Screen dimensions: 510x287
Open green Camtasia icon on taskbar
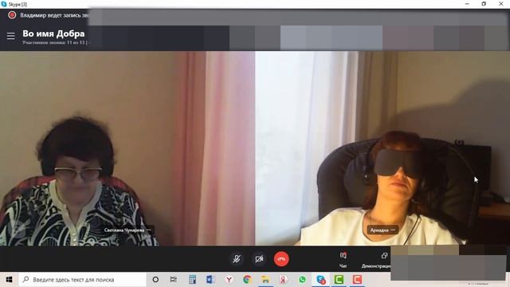pyautogui.click(x=339, y=280)
